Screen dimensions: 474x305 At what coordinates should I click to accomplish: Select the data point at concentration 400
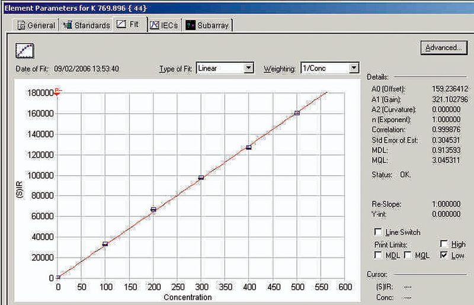click(x=249, y=147)
